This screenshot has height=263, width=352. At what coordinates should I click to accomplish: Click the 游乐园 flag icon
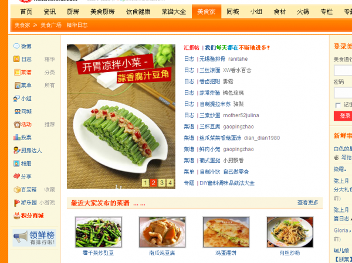(17, 203)
